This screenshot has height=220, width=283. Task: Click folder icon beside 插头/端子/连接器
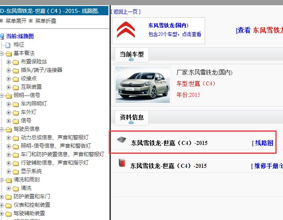point(16,70)
